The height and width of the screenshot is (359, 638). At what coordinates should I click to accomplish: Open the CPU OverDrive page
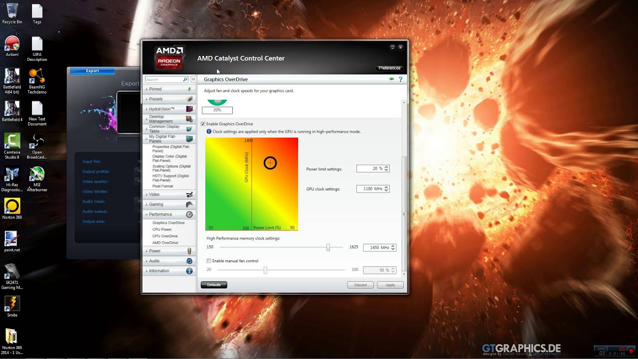pos(165,236)
